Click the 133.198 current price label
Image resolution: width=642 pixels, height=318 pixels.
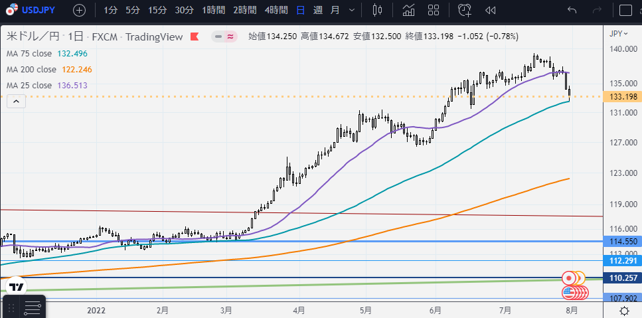click(x=623, y=97)
